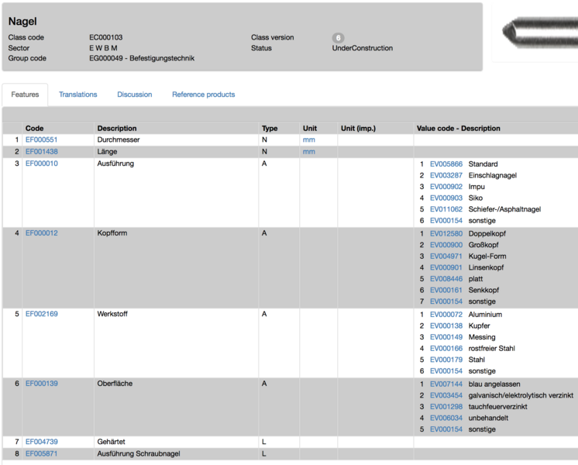Click the class version 6 badge
Screen dimensions: 578x465
(x=338, y=37)
